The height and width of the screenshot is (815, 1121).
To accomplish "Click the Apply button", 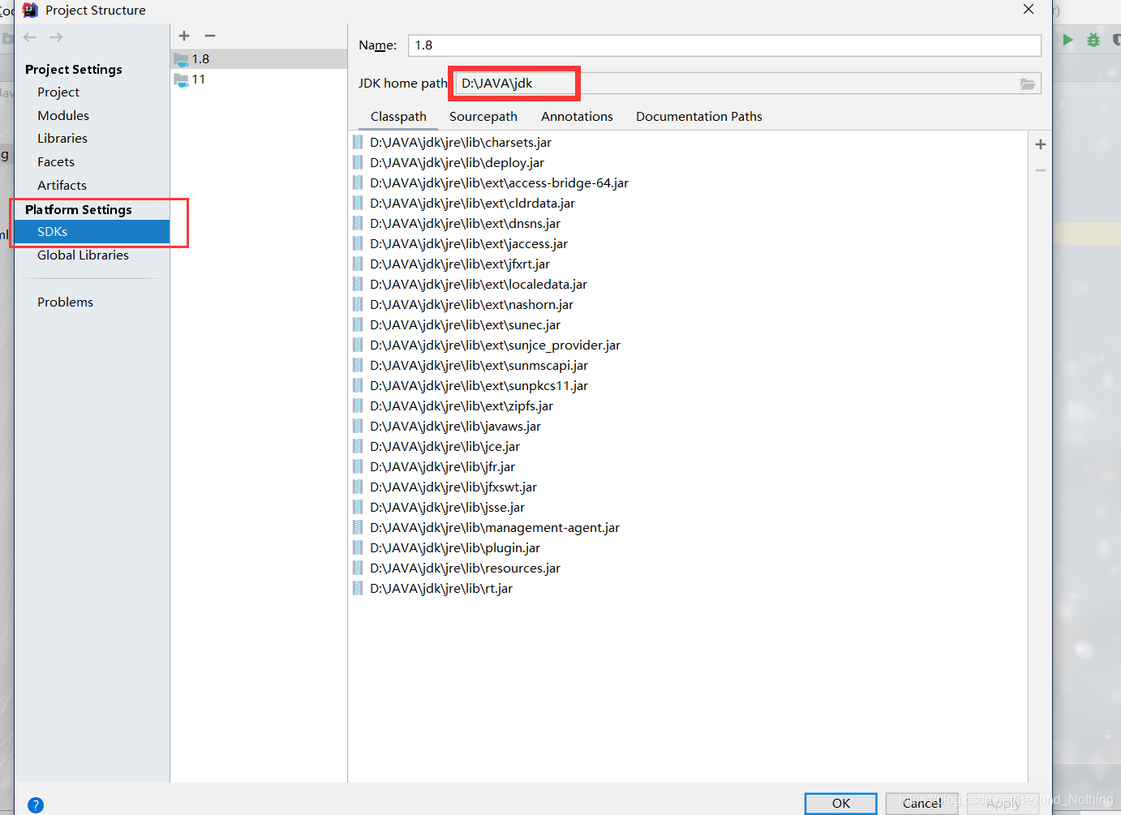I will [x=1003, y=803].
